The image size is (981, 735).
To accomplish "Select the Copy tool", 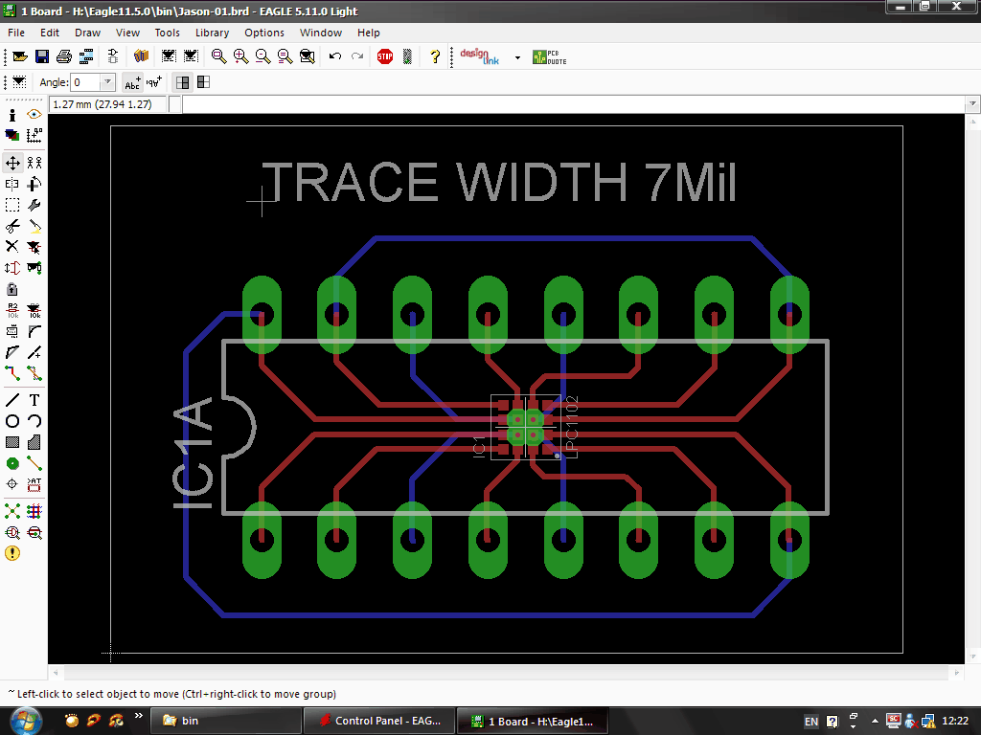I will (x=34, y=163).
